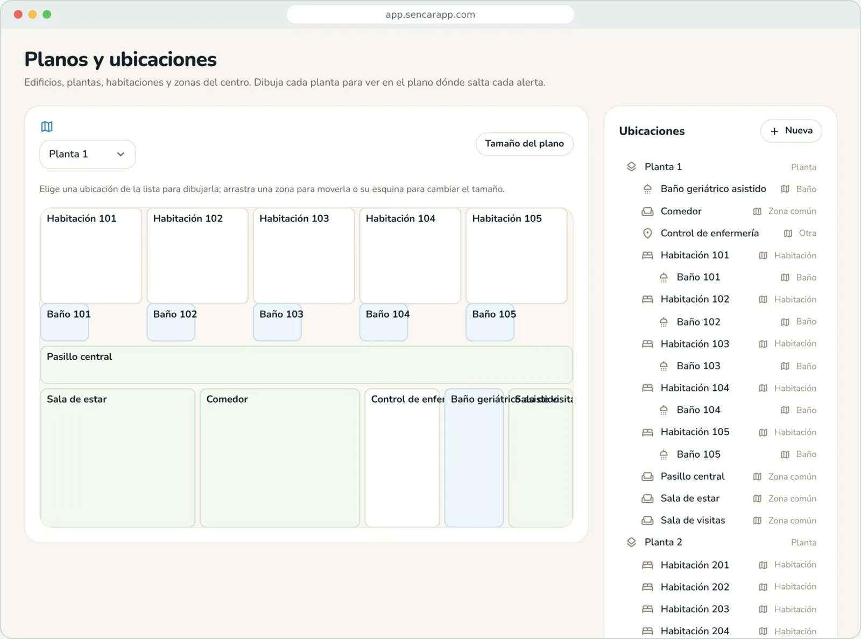Click the Tamaño del plano button
This screenshot has height=639, width=861.
point(524,144)
